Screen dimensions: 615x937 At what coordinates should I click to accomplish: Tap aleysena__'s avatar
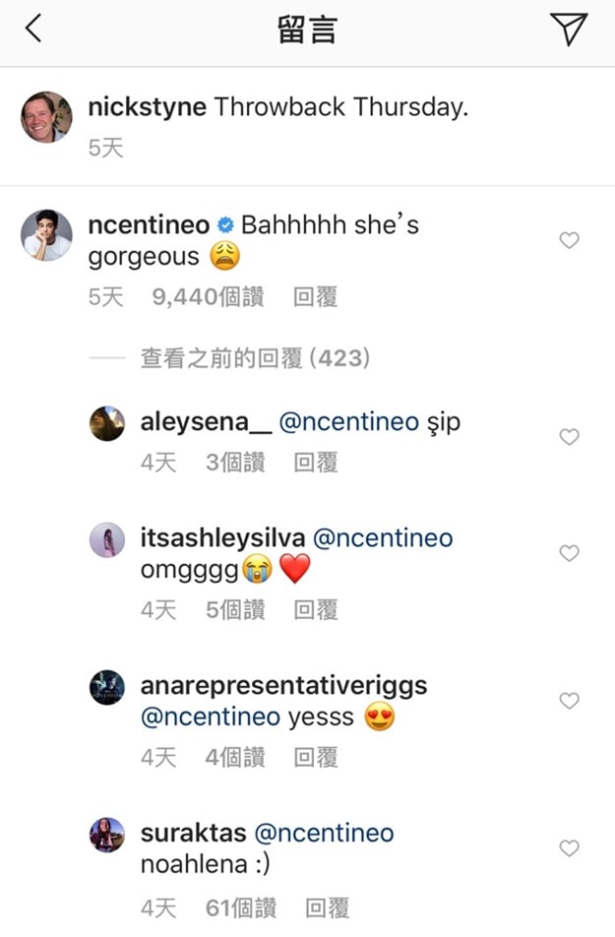[x=107, y=423]
